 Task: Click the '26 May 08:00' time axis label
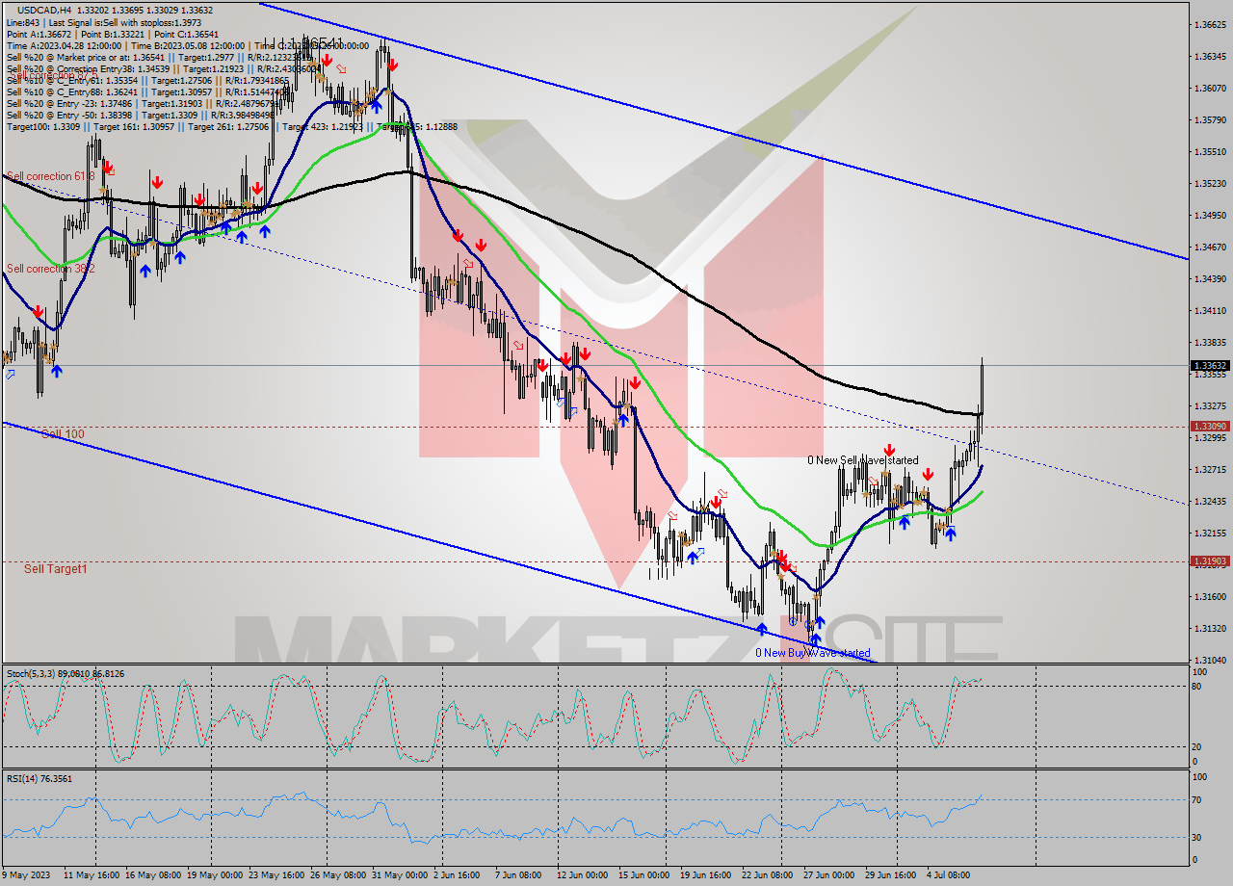tap(338, 875)
